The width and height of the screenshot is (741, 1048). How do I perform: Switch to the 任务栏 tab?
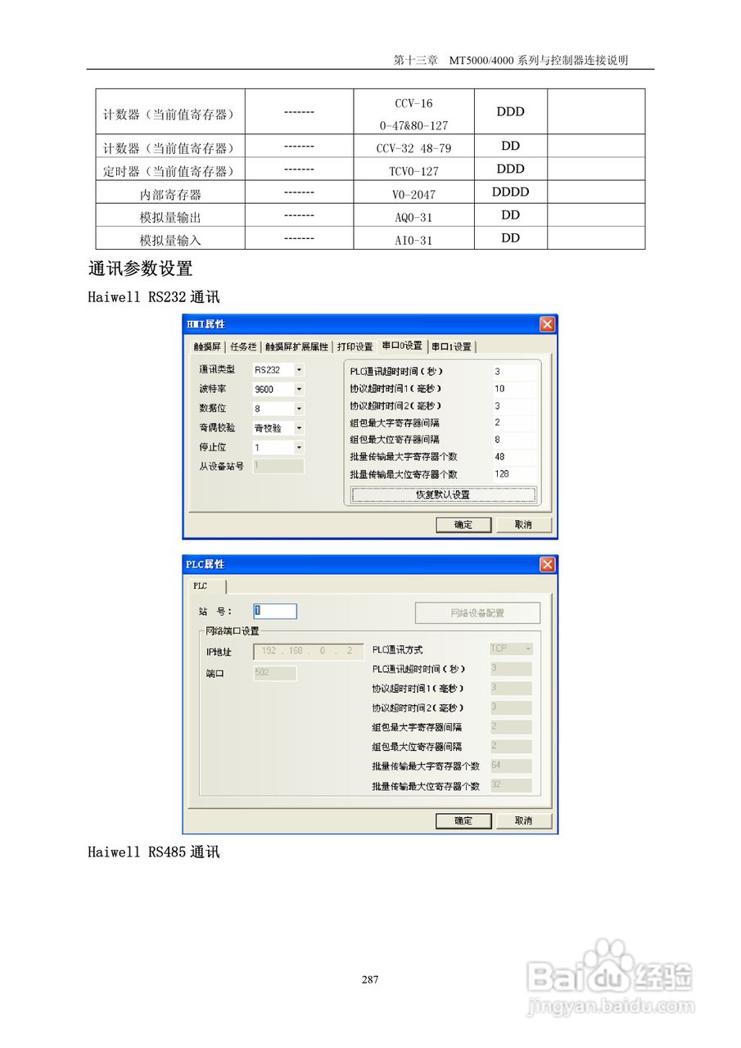point(242,346)
